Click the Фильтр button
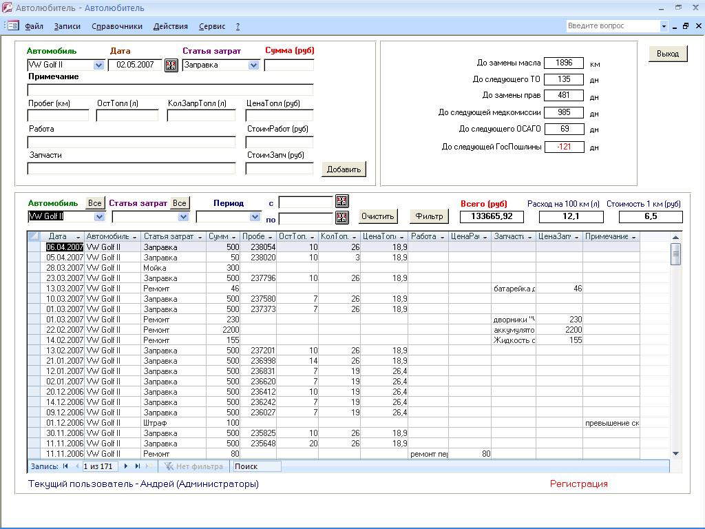 429,216
